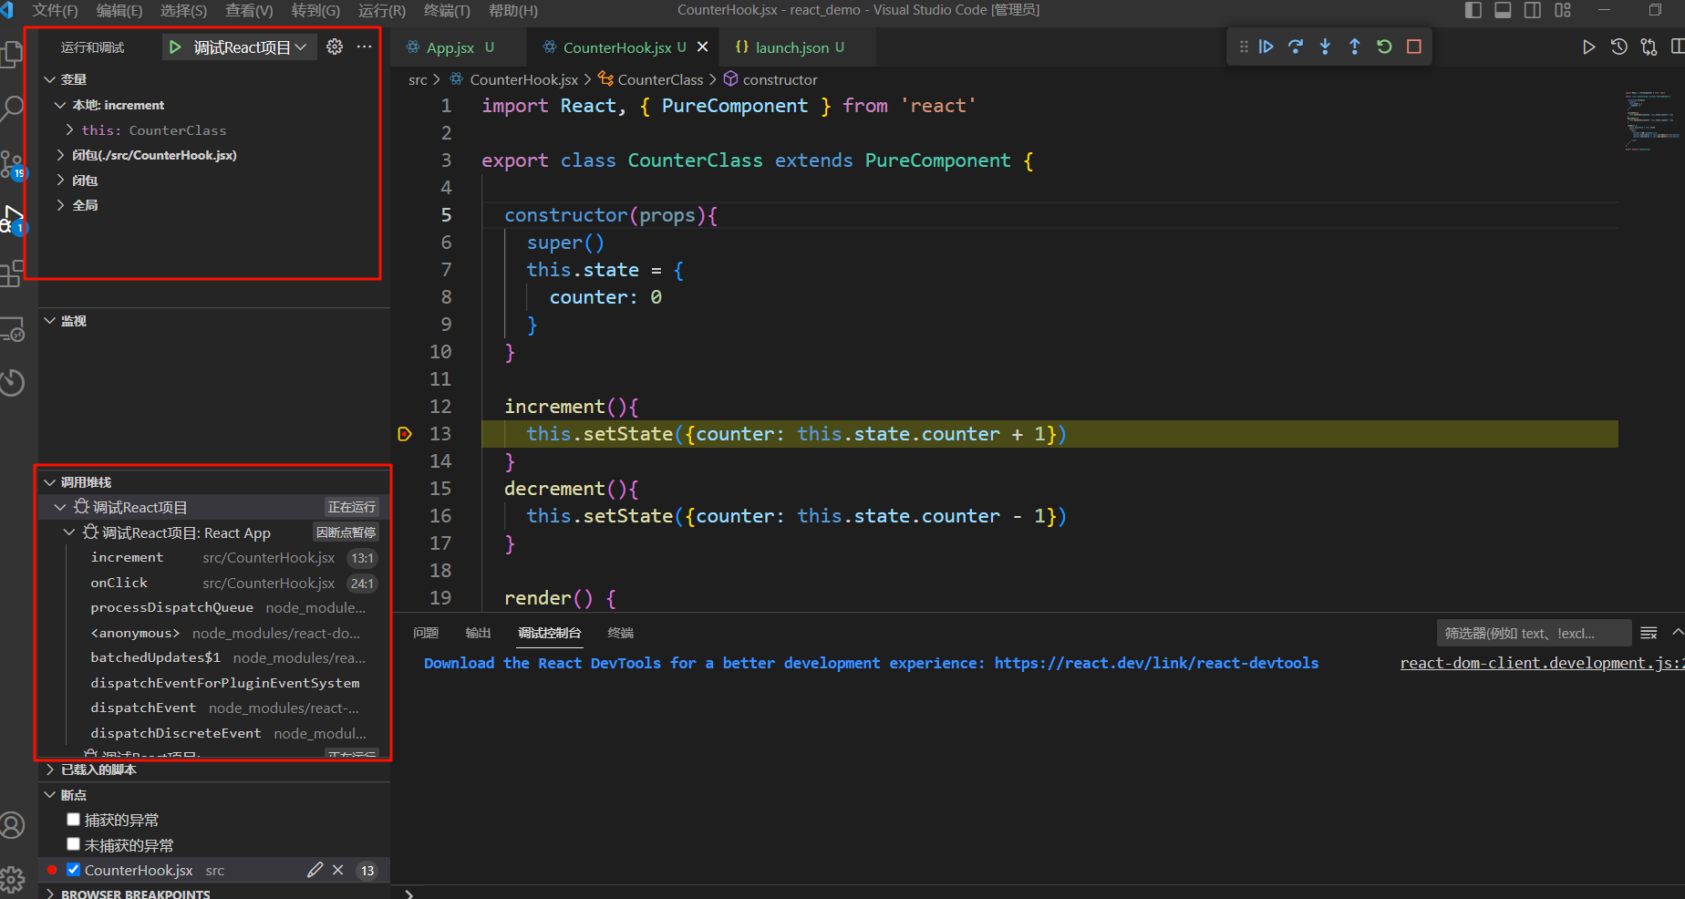Expand BROWSER BREAKPOINTS section
Screen dimensions: 1685x899
tap(50, 894)
